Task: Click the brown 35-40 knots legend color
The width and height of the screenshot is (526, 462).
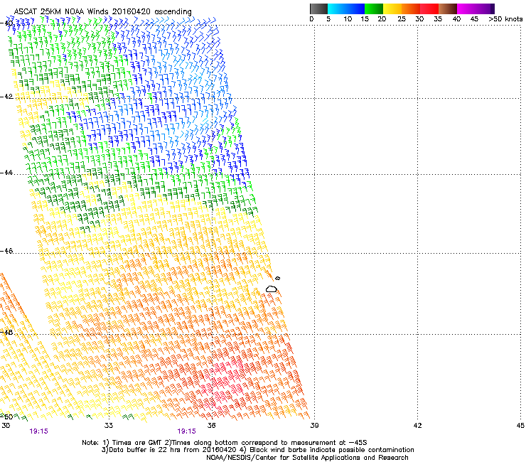Action: (x=448, y=9)
